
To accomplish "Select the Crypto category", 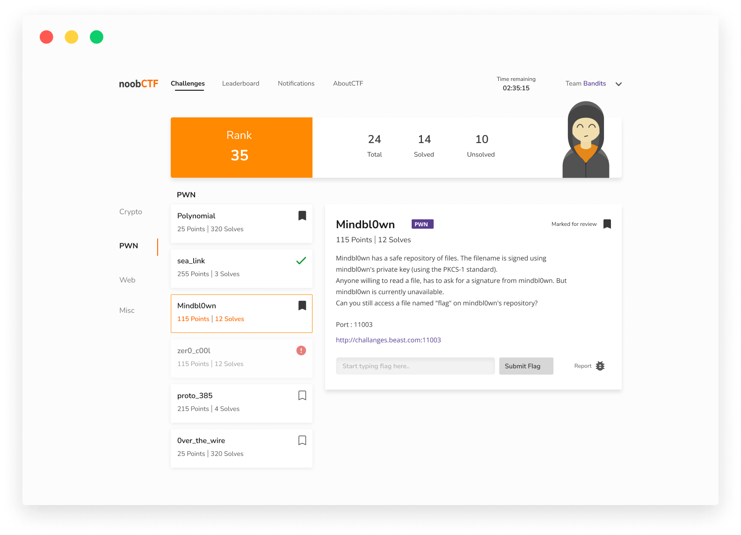I will click(131, 212).
